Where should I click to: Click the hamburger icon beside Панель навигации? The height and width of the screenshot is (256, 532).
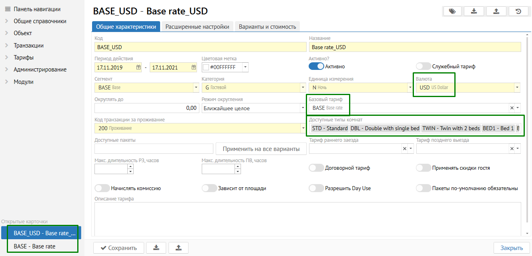[x=7, y=9]
